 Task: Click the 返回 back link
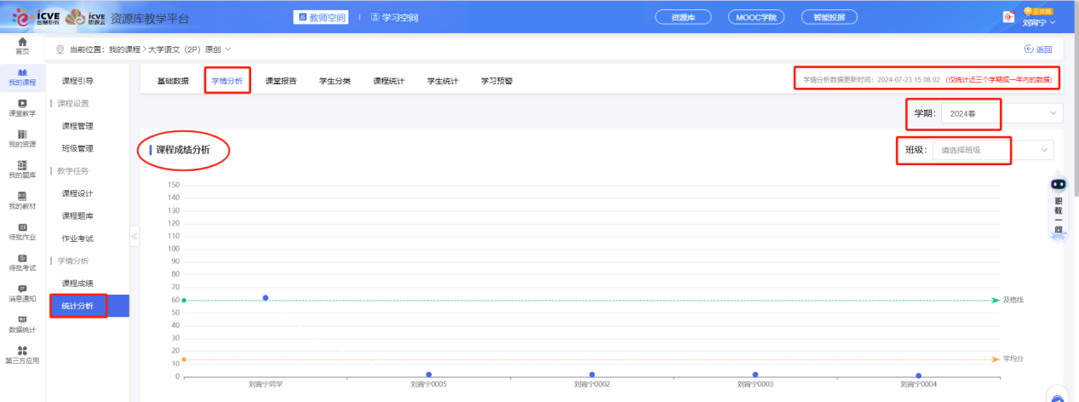pyautogui.click(x=1038, y=49)
